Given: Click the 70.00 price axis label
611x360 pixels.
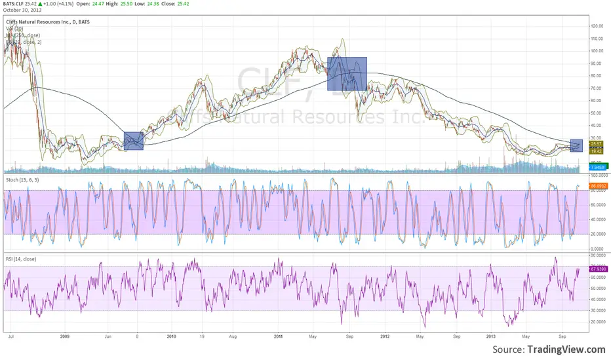Looking at the screenshot, I should [597, 88].
